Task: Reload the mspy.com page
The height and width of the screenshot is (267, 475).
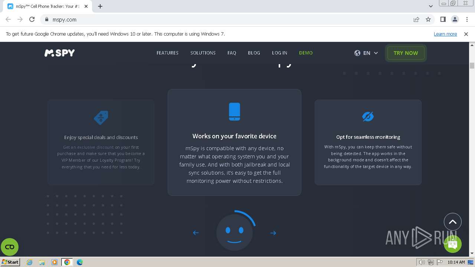Action: point(32,20)
